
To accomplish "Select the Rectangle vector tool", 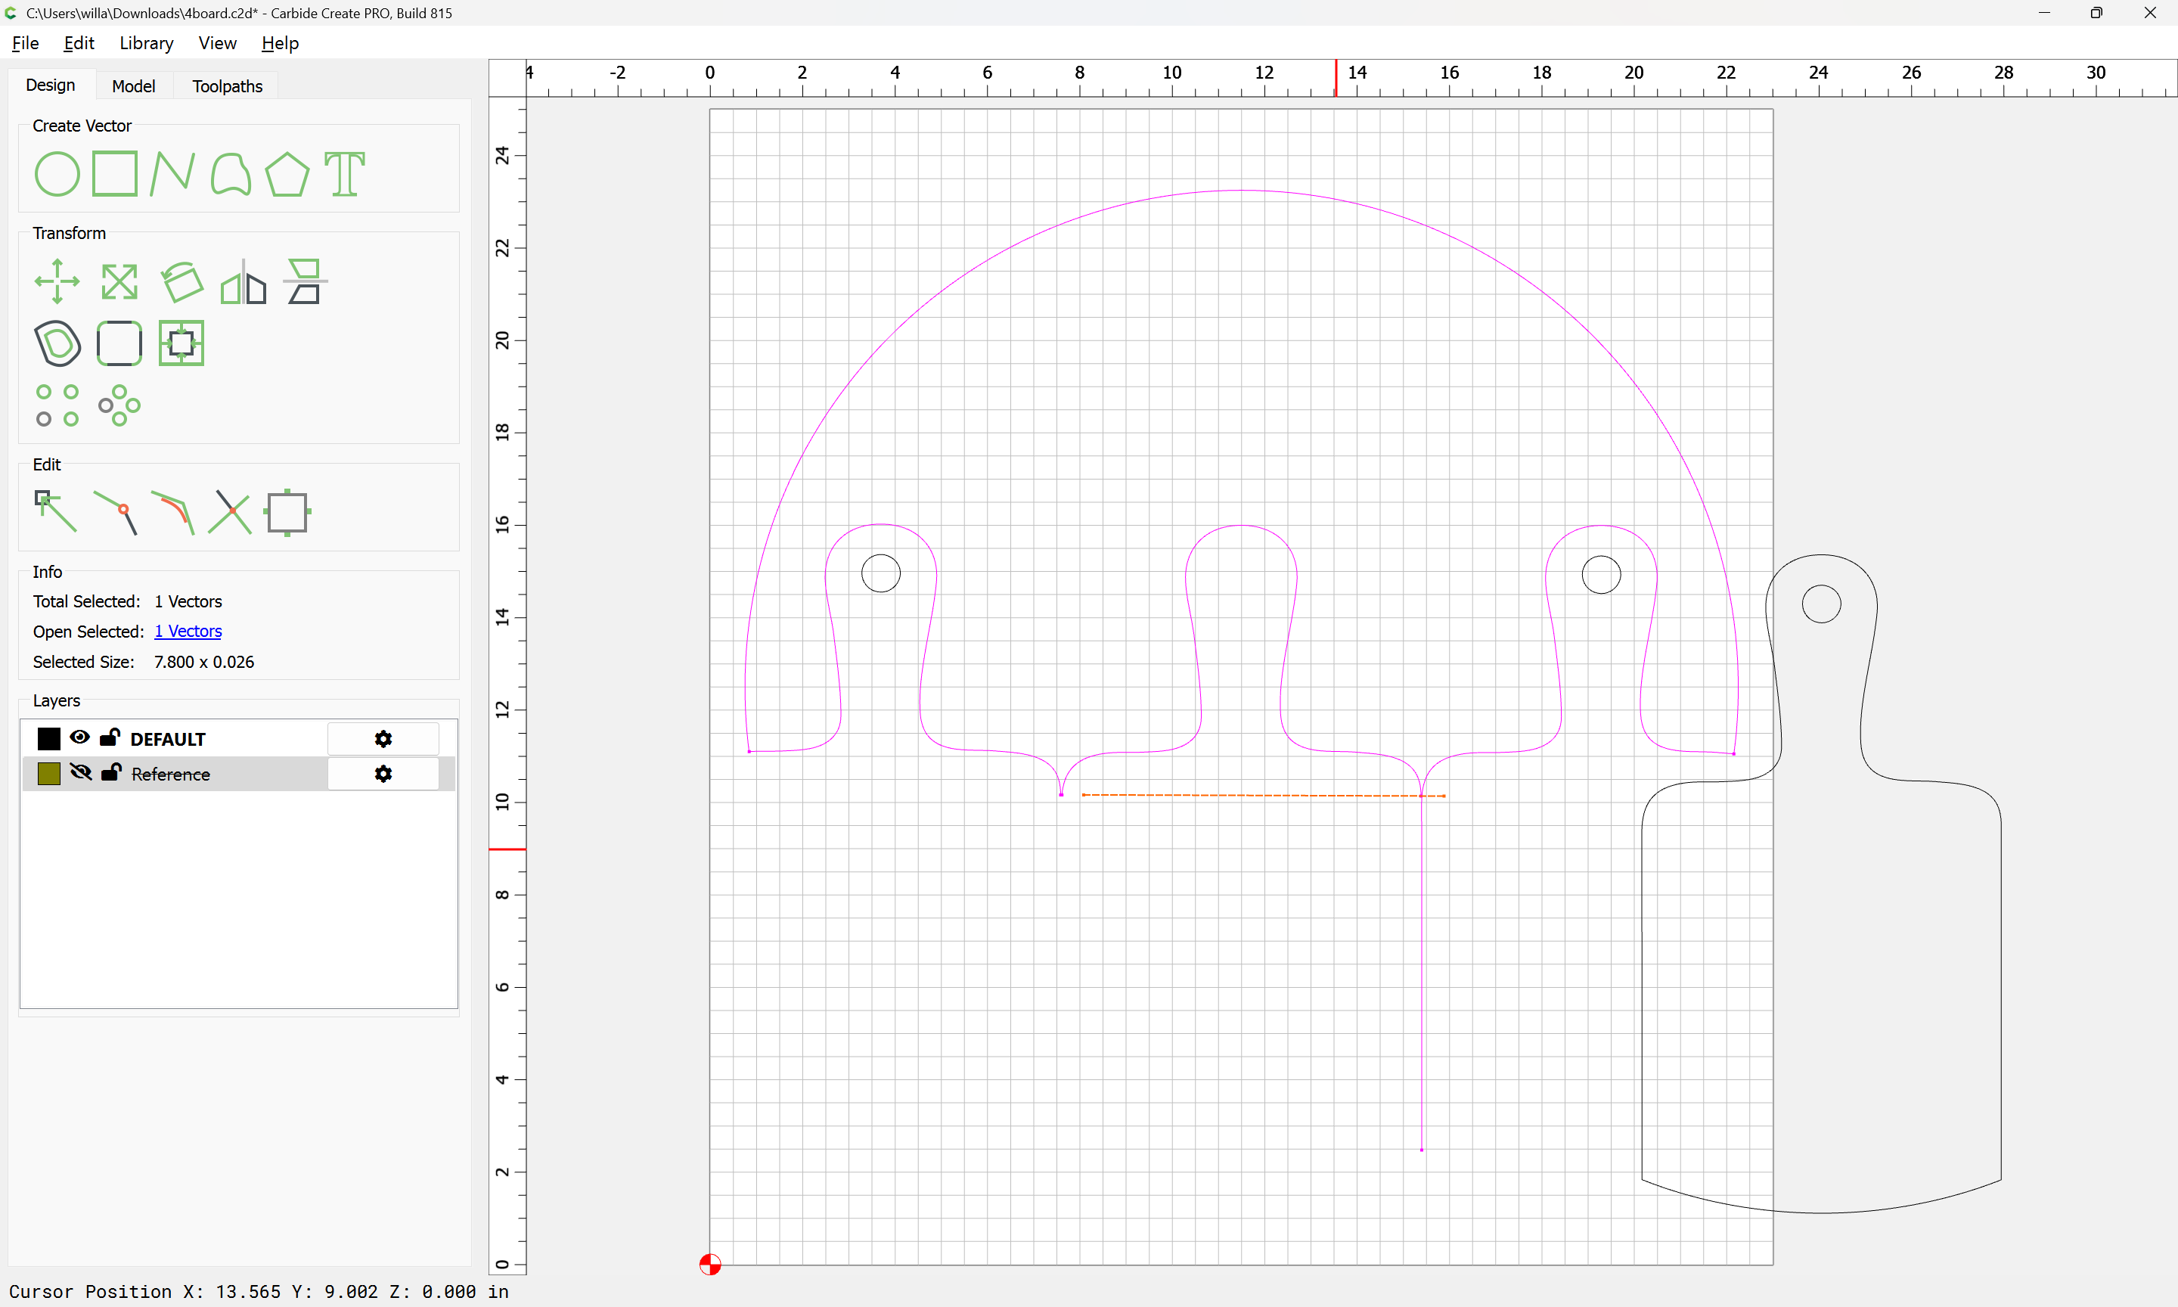I will coord(115,173).
